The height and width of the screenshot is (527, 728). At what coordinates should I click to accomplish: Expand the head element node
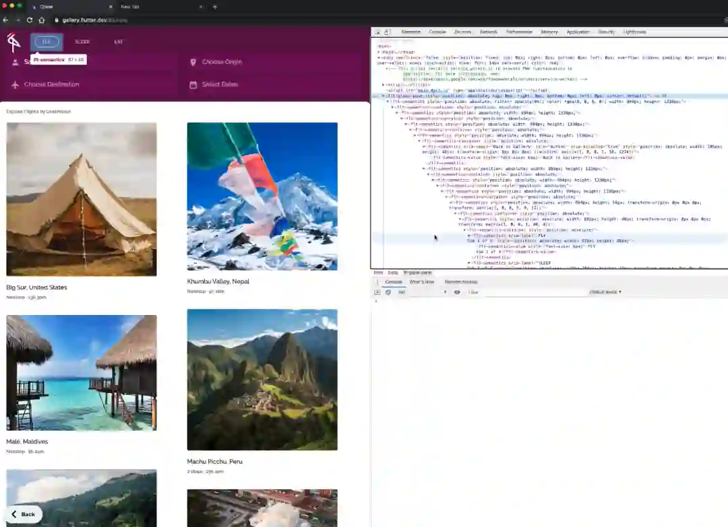[379, 52]
